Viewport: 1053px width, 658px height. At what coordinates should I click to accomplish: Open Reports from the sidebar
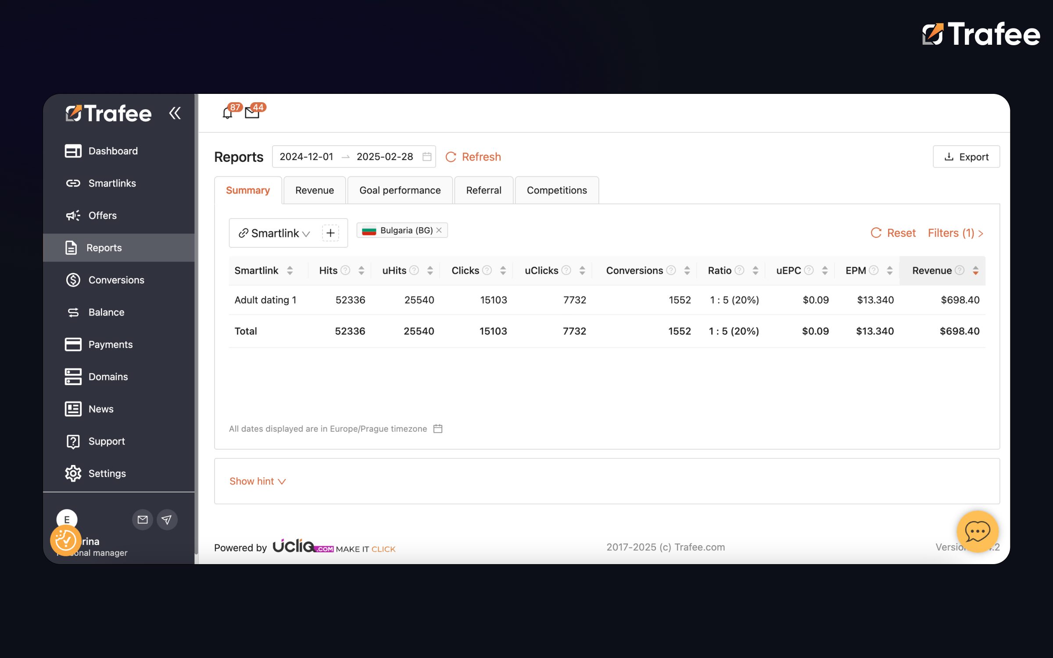118,248
